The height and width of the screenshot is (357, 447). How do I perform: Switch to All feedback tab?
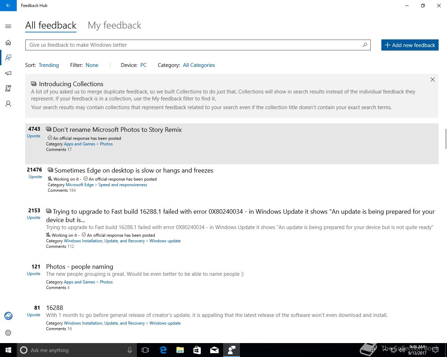click(x=51, y=25)
